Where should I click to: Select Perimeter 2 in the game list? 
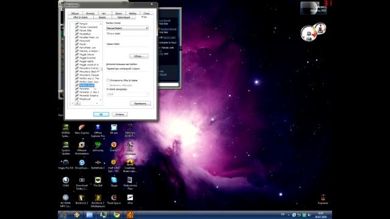click(x=89, y=92)
